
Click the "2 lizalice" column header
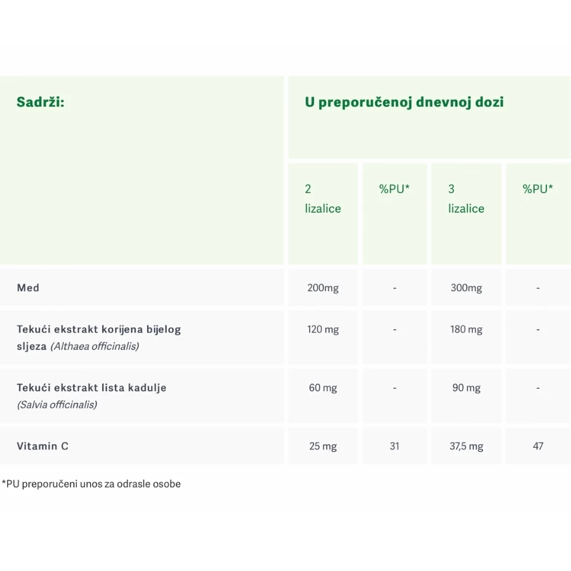[322, 199]
